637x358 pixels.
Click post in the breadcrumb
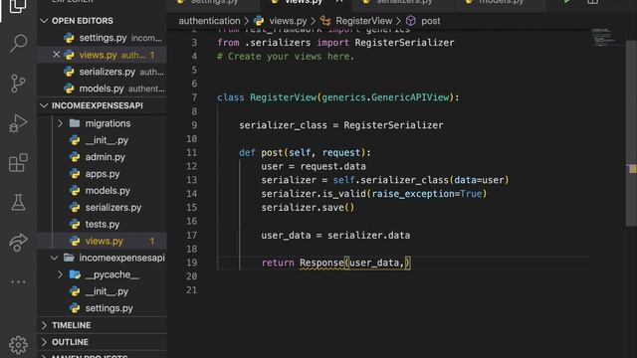(x=430, y=21)
